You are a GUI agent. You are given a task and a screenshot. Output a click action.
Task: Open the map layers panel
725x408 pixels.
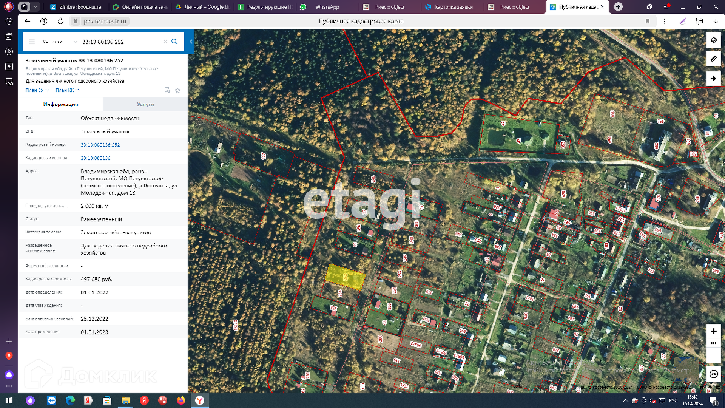[x=713, y=40]
